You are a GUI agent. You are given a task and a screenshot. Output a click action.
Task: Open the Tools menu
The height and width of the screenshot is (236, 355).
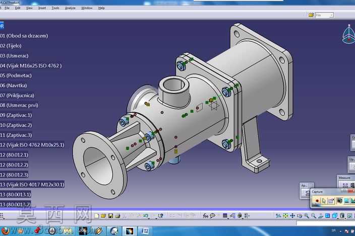click(x=55, y=8)
